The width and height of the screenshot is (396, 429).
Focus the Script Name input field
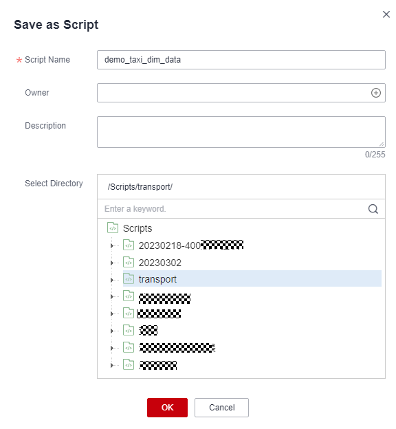[241, 60]
